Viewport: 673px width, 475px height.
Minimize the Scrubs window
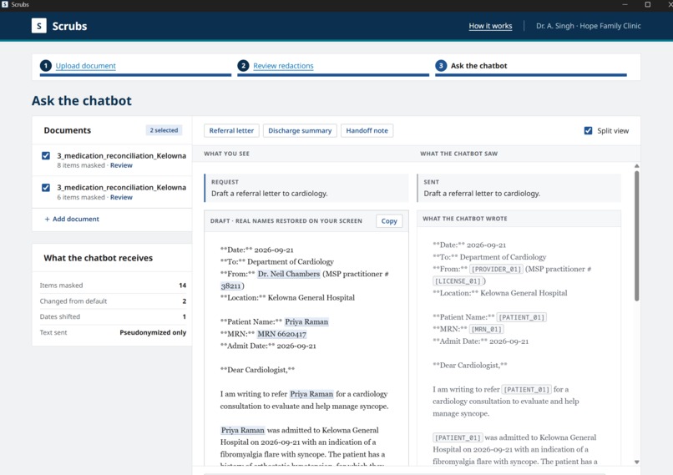click(625, 4)
